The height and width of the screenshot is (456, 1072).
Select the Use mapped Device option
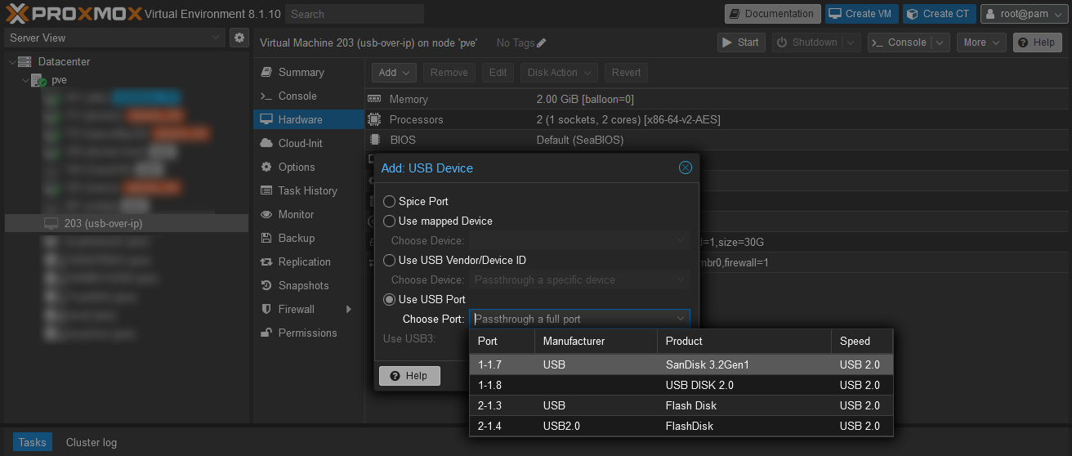tap(390, 221)
